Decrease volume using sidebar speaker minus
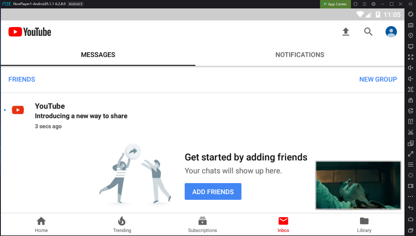 tap(411, 79)
